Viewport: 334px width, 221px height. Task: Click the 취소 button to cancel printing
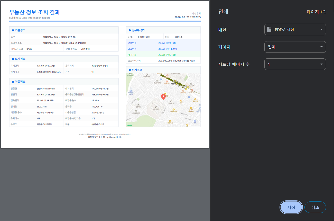coord(315,207)
